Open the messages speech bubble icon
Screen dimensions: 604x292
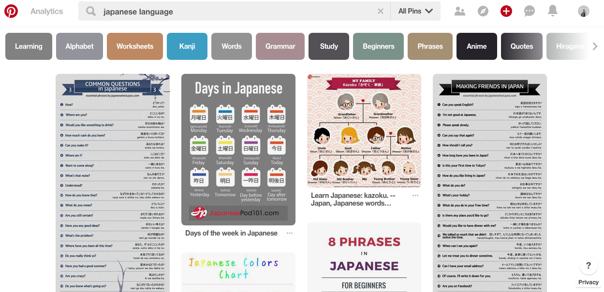click(x=530, y=11)
